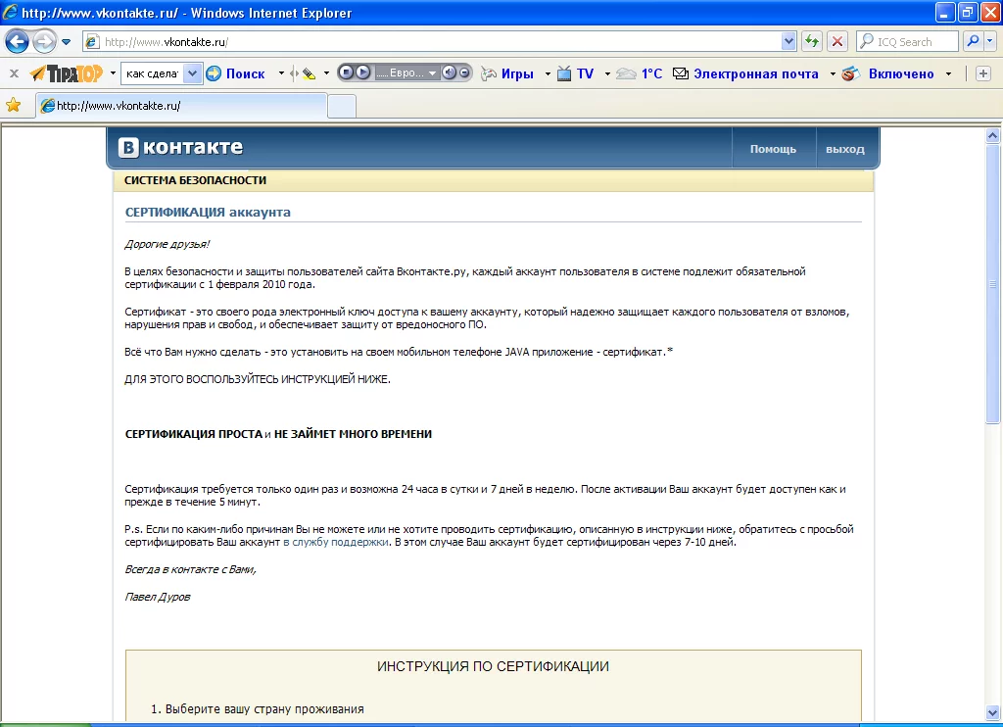Open the Евро radio station selector

click(x=406, y=73)
